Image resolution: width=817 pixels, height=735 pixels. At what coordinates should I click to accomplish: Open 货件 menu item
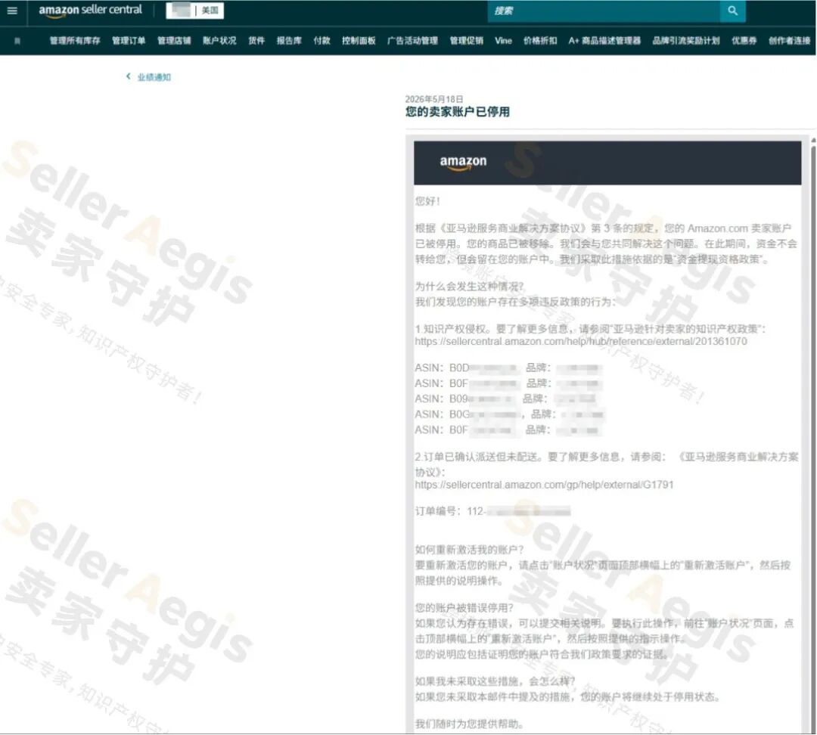[x=256, y=41]
